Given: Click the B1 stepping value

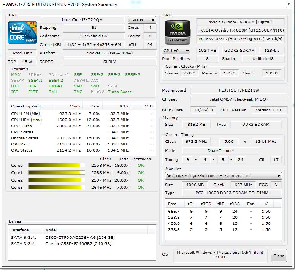Looking at the screenshot, I should click(x=94, y=28).
